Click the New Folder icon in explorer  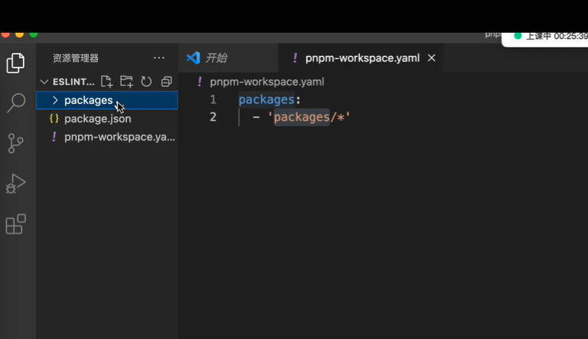coord(126,81)
